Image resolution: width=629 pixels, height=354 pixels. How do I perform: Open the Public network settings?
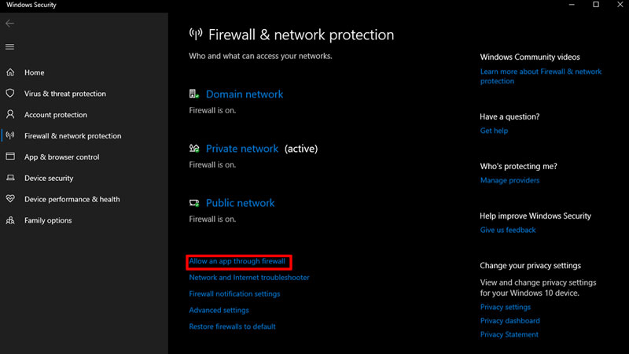point(240,203)
